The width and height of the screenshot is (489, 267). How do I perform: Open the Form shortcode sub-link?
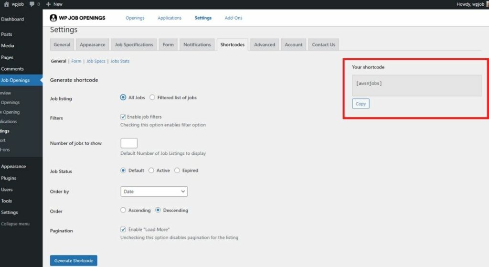click(x=76, y=61)
